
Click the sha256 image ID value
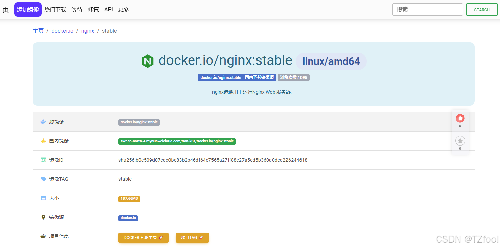213,160
